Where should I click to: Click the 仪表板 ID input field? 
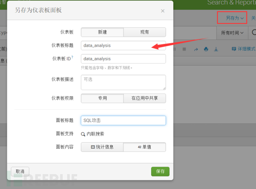click(x=123, y=59)
